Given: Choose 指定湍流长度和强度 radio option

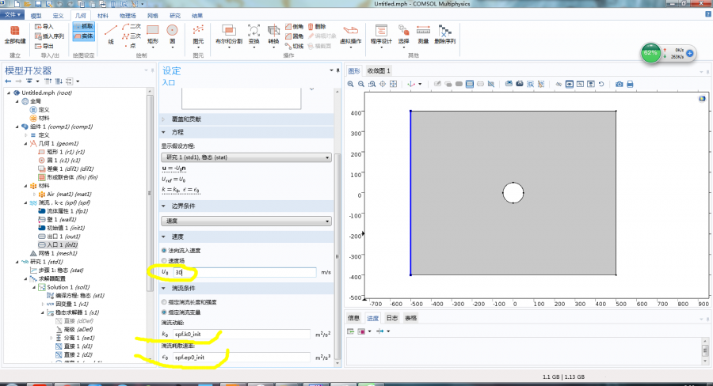Looking at the screenshot, I should click(165, 303).
